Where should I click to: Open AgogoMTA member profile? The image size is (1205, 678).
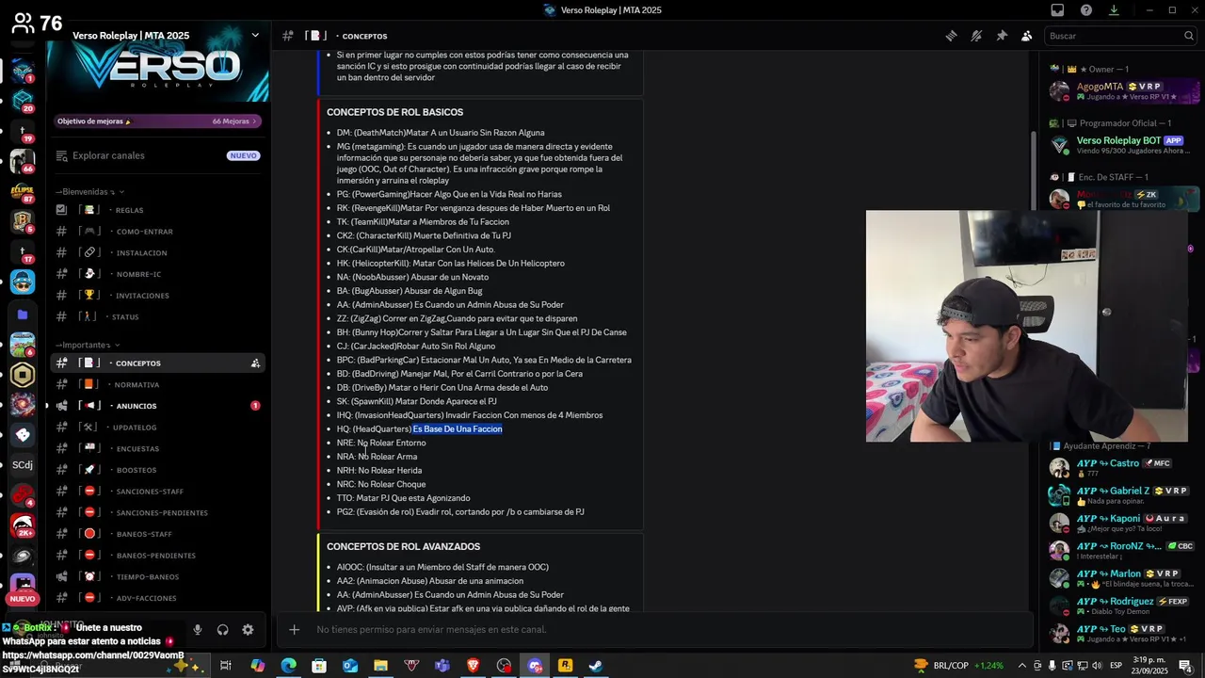1123,91
